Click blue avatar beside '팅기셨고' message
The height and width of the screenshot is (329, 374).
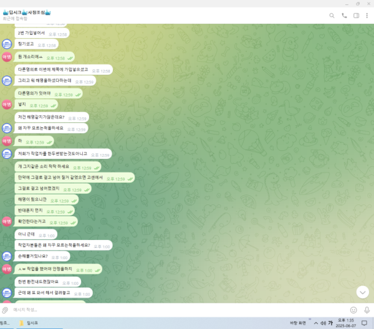point(7,44)
